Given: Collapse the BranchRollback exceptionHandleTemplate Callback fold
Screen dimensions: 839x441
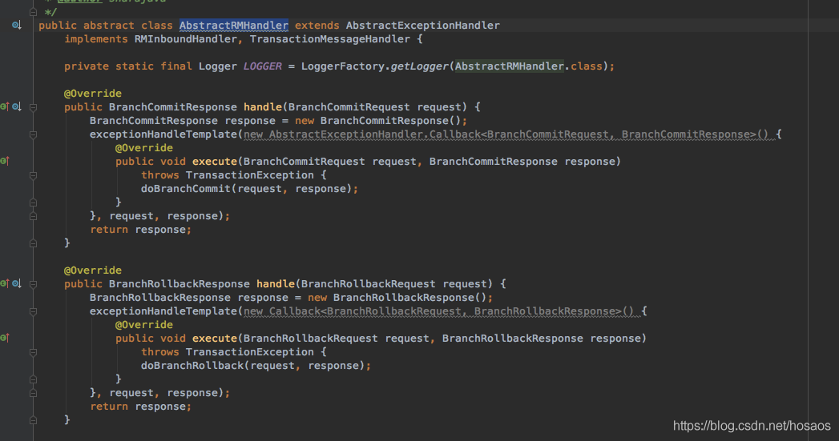Looking at the screenshot, I should point(33,311).
